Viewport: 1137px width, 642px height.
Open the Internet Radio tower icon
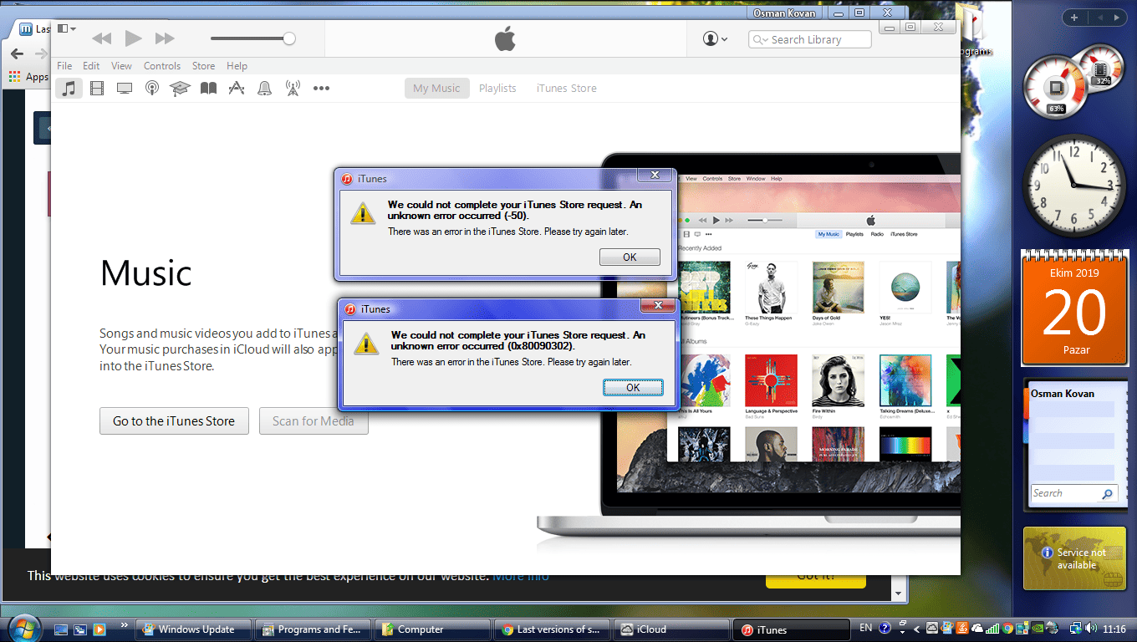(293, 88)
